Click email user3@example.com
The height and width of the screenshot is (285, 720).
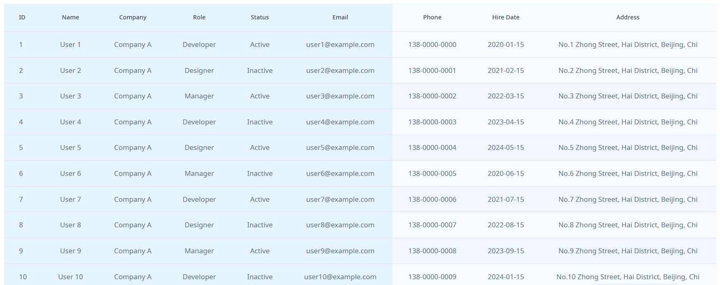[x=340, y=96]
